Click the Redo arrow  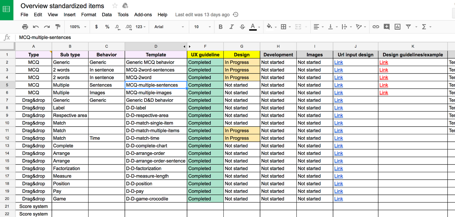point(47,27)
